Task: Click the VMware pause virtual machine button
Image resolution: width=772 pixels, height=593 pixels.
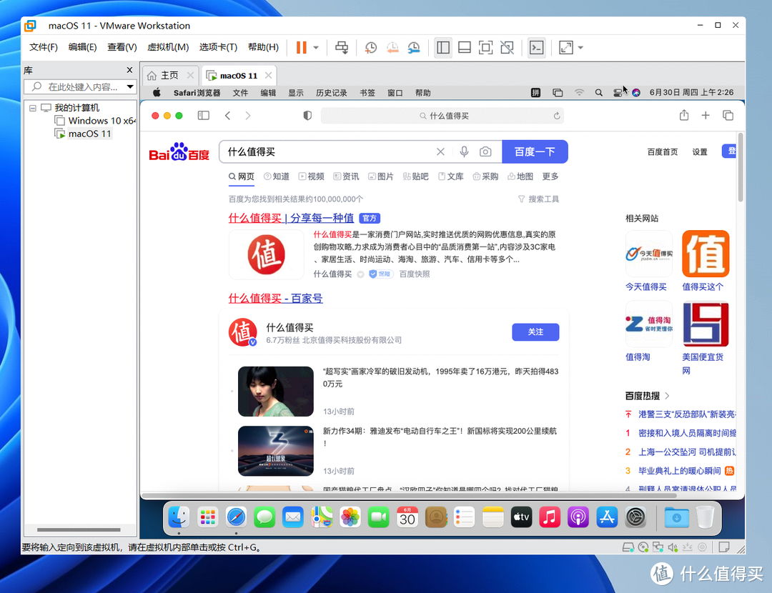Action: [x=302, y=47]
